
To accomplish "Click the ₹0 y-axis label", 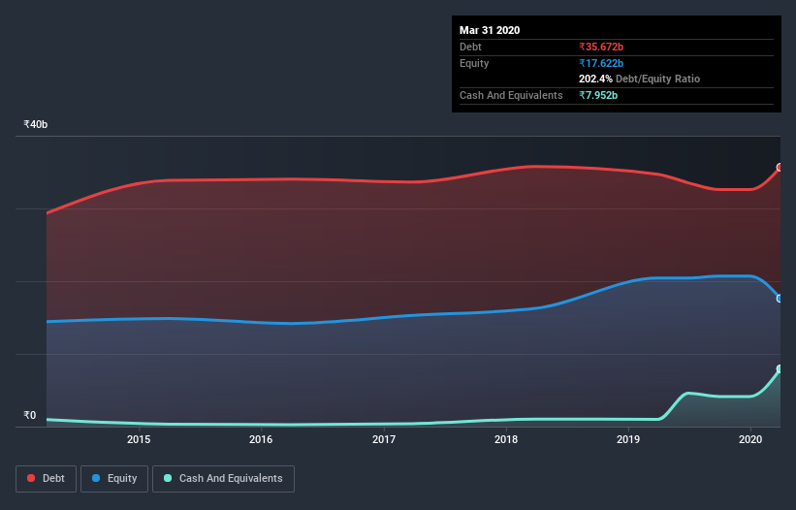I will click(x=30, y=415).
